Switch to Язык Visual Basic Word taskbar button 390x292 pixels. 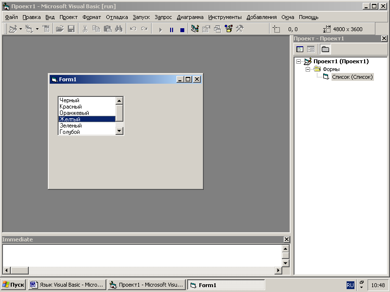(x=67, y=285)
